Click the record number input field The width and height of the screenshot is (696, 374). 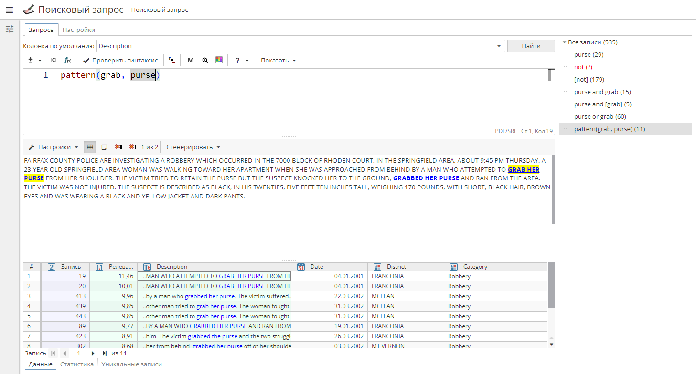(79, 353)
